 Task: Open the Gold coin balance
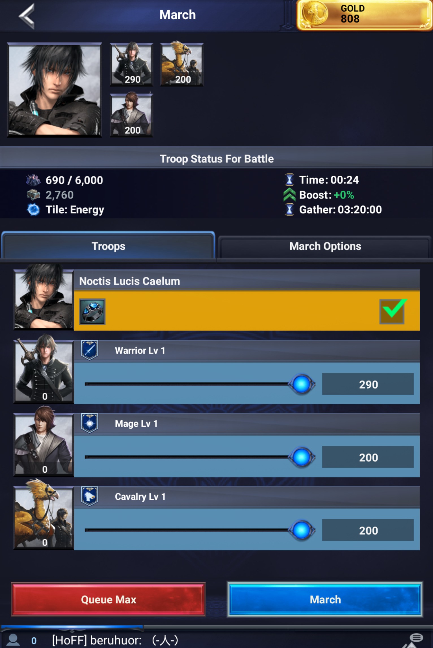[x=364, y=15]
